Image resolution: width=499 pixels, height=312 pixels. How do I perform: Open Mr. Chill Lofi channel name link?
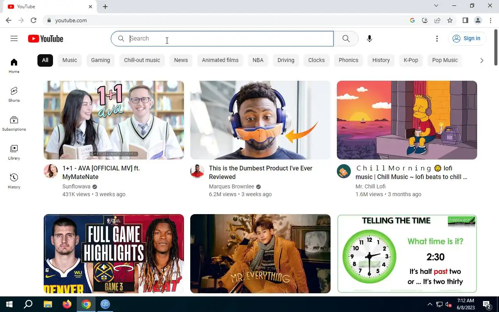coord(370,186)
